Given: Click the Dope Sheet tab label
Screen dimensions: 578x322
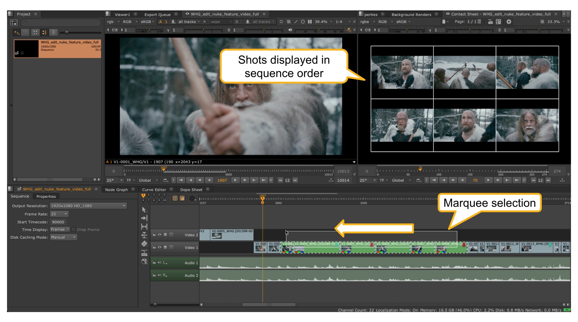Looking at the screenshot, I should [191, 190].
